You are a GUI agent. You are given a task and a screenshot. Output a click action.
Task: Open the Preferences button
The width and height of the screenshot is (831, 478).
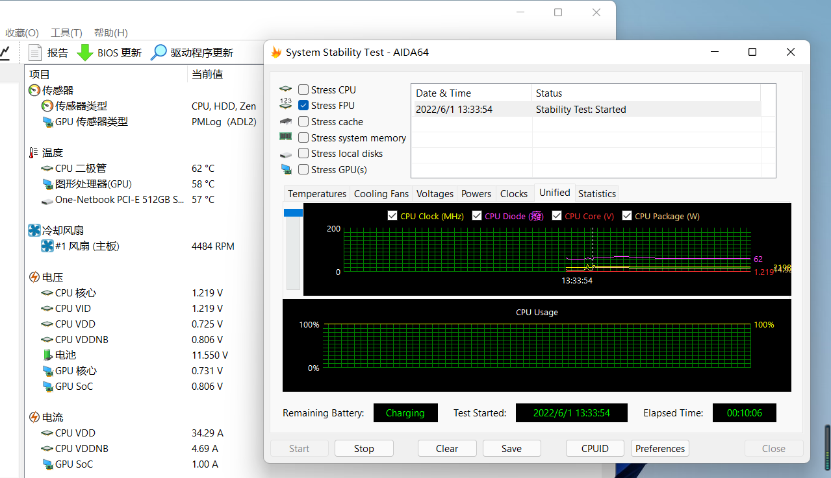click(x=660, y=448)
